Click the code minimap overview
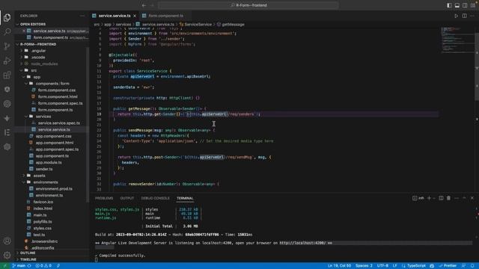479x269 pixels. [x=457, y=40]
